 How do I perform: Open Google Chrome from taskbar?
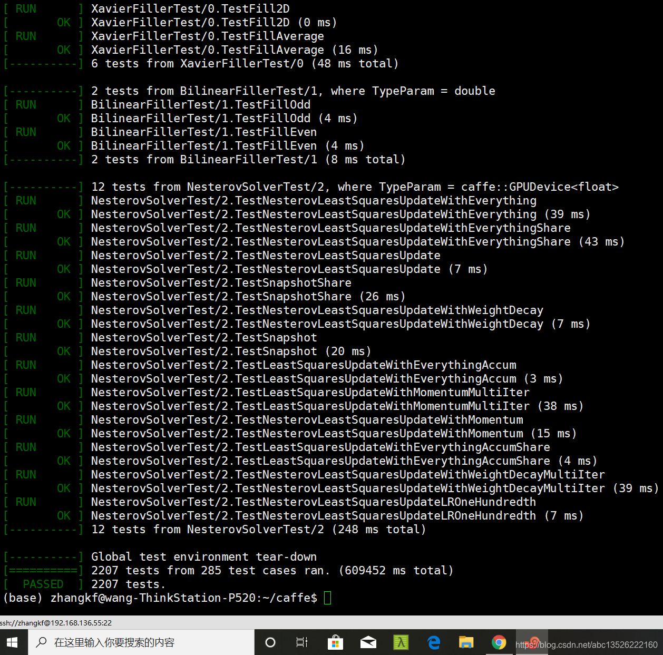(499, 642)
